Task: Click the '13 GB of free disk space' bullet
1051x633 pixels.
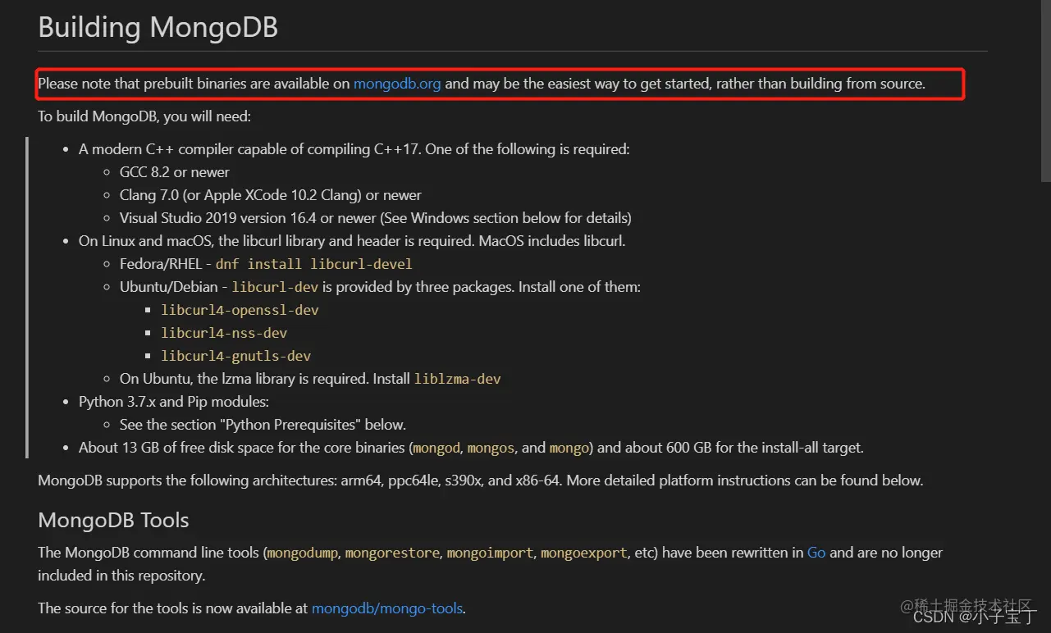Action: pos(471,448)
